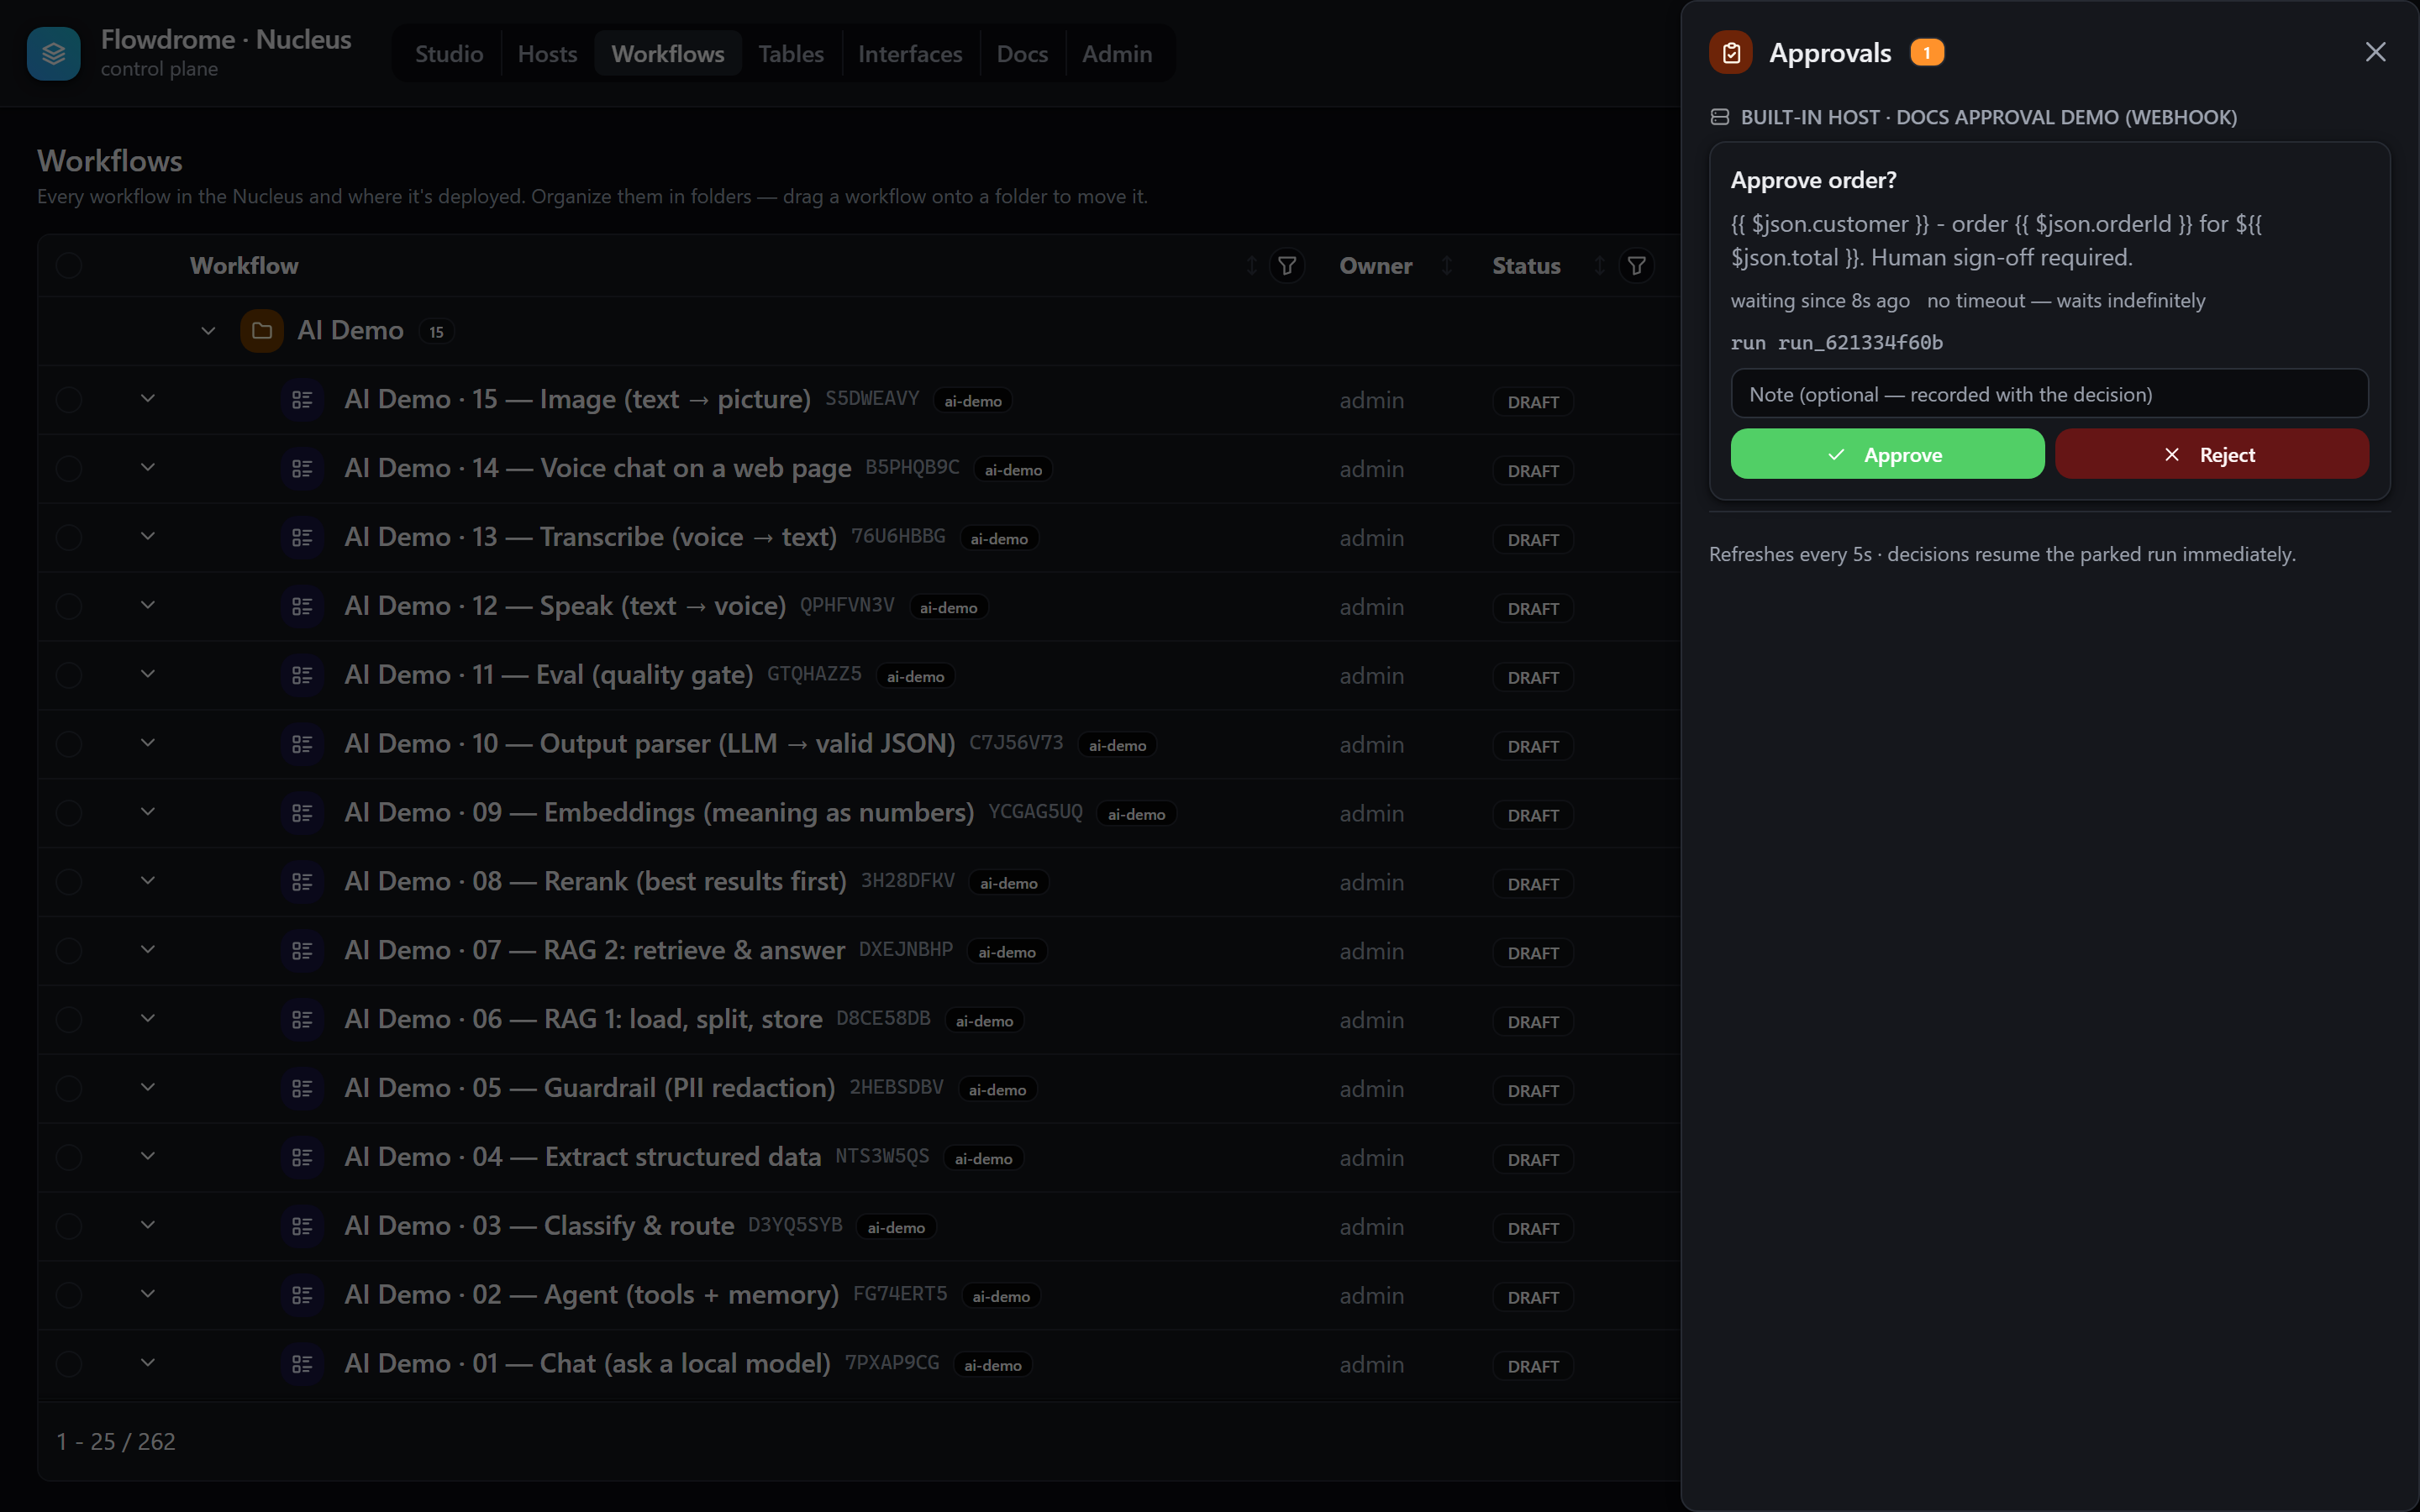The width and height of the screenshot is (2420, 1512).
Task: Open the Workflow column filter icon
Action: 1287,266
